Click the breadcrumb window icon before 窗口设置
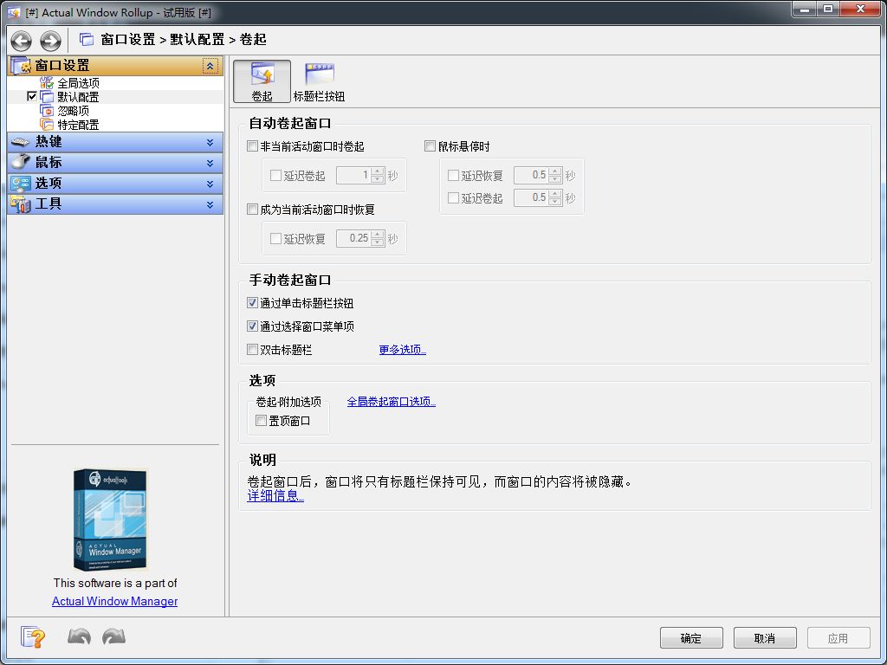Viewport: 887px width, 665px height. 86,39
